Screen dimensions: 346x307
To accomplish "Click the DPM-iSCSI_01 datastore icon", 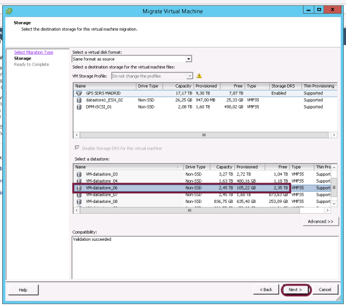I will pos(79,107).
